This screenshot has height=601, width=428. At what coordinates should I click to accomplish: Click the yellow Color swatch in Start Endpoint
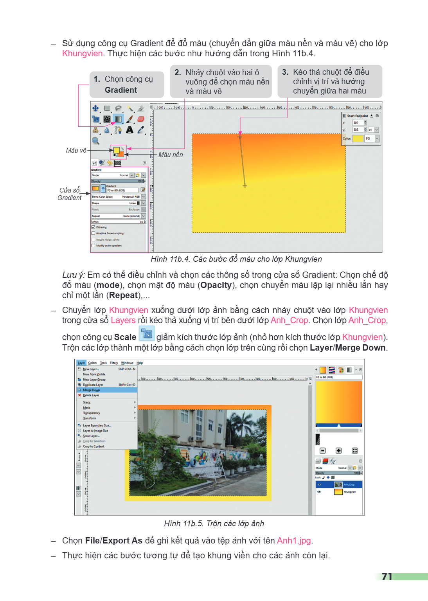[x=358, y=139]
